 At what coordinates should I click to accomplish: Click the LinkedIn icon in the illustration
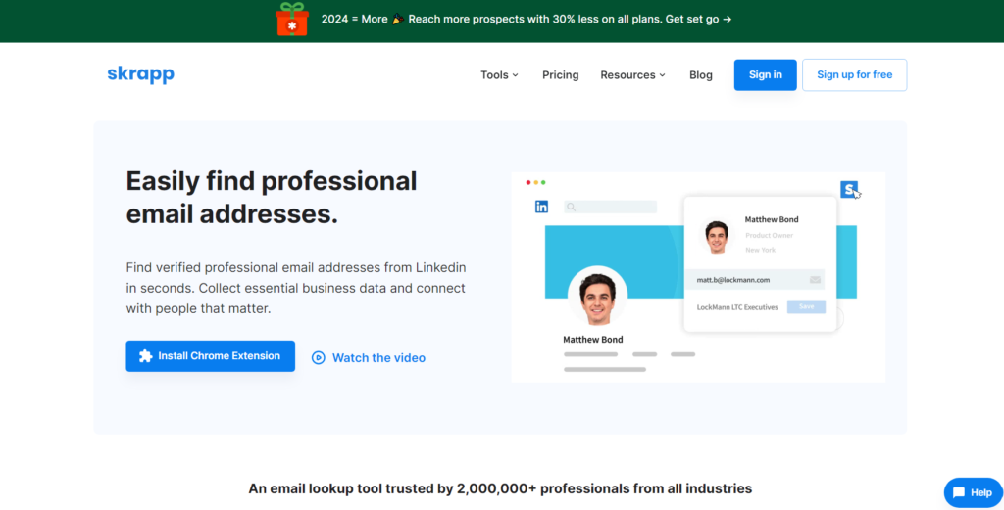[541, 207]
